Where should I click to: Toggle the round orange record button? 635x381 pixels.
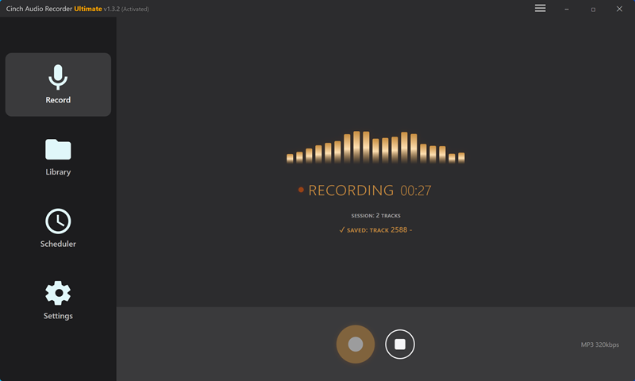coord(356,344)
